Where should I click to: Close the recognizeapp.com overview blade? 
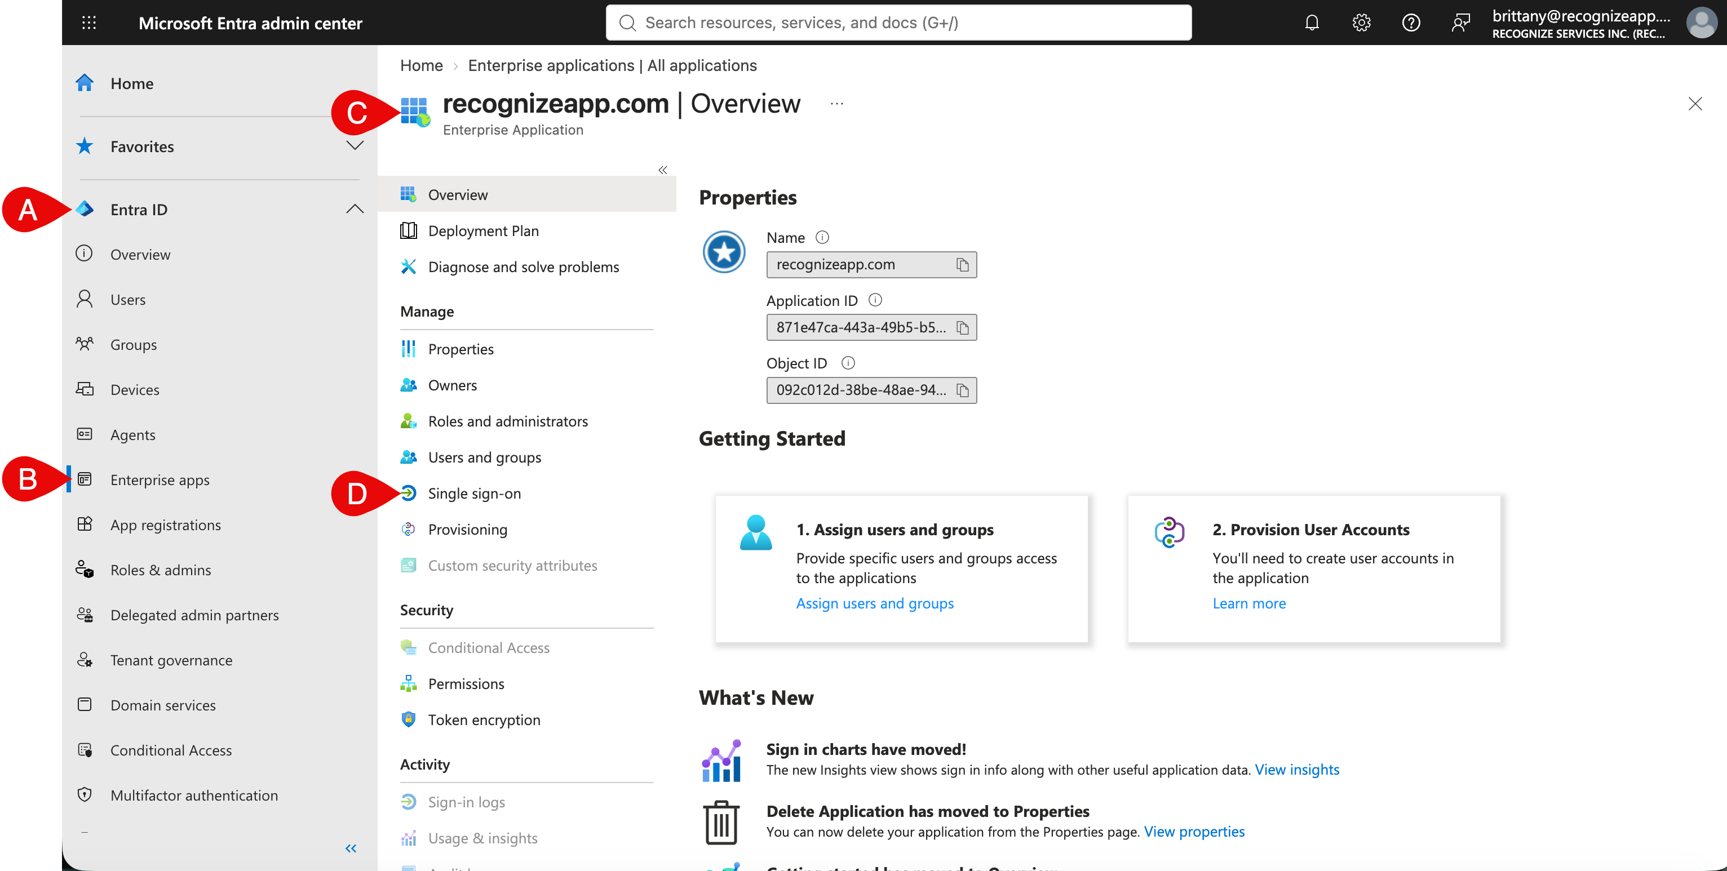pos(1695,104)
